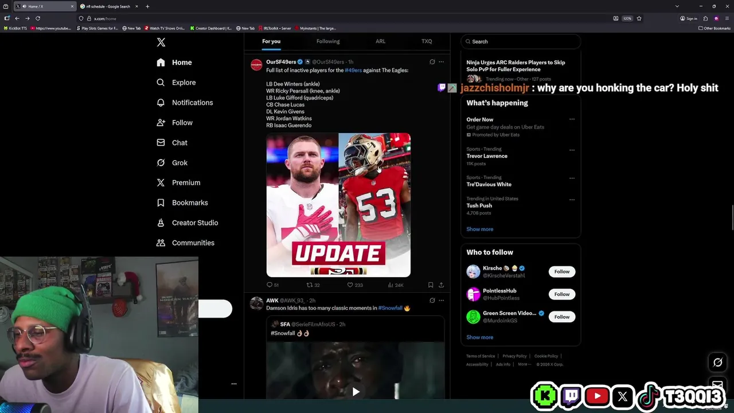Open Ninja Urges ARC Raiders news story
The height and width of the screenshot is (413, 734).
tap(521, 70)
